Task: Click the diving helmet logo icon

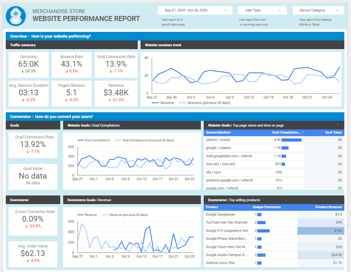Action: pyautogui.click(x=16, y=16)
